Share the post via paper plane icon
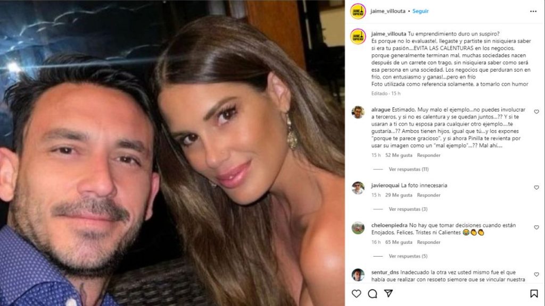Image resolution: width=545 pixels, height=306 pixels. pos(388,293)
